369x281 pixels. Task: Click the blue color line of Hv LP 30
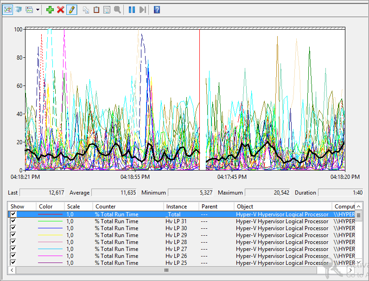[50, 228]
